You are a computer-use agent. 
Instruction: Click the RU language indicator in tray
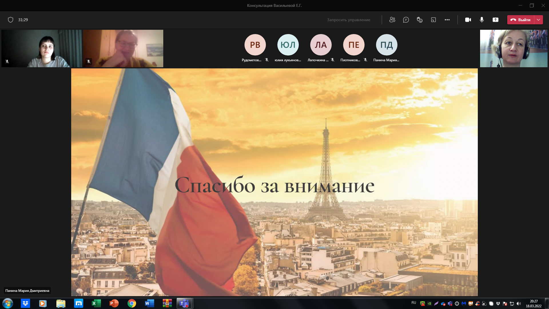click(414, 303)
